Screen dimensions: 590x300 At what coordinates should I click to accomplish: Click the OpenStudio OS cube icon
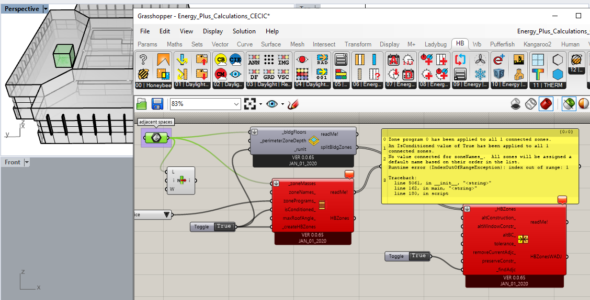[499, 74]
